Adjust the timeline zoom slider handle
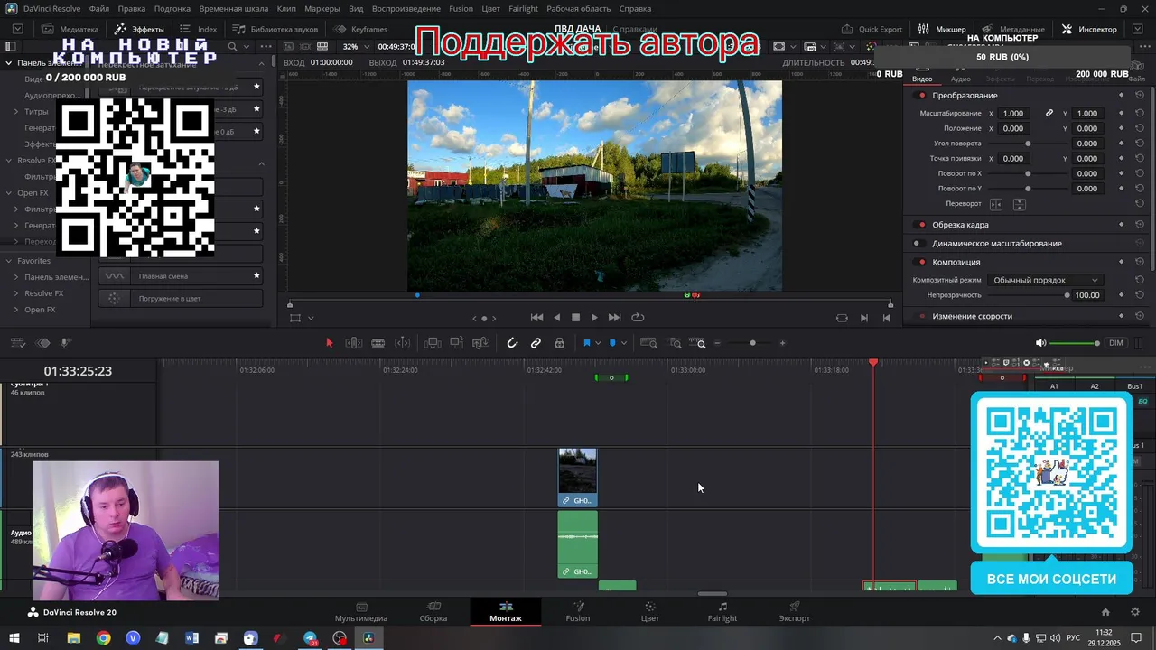The width and height of the screenshot is (1156, 650). coord(752,343)
